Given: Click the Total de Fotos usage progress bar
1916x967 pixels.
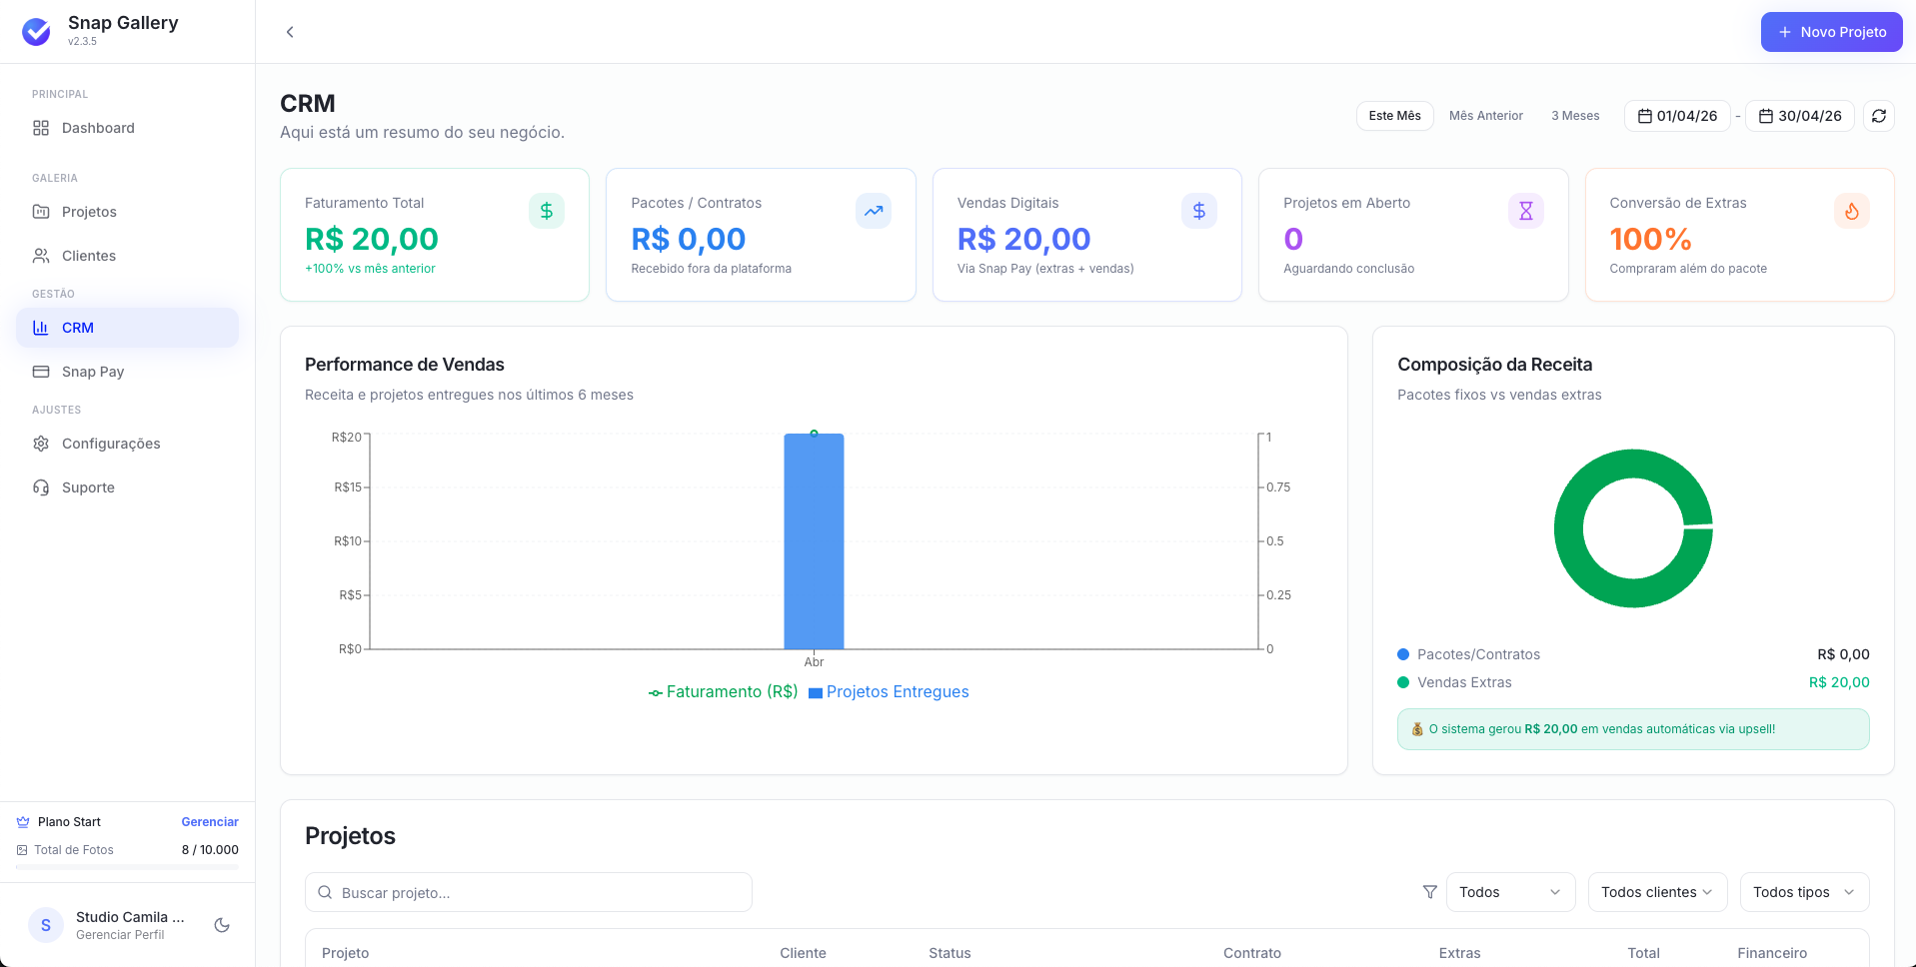Looking at the screenshot, I should 127,867.
